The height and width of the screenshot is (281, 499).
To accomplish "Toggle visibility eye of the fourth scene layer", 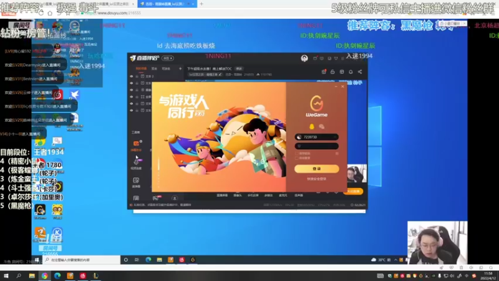I will (x=132, y=97).
